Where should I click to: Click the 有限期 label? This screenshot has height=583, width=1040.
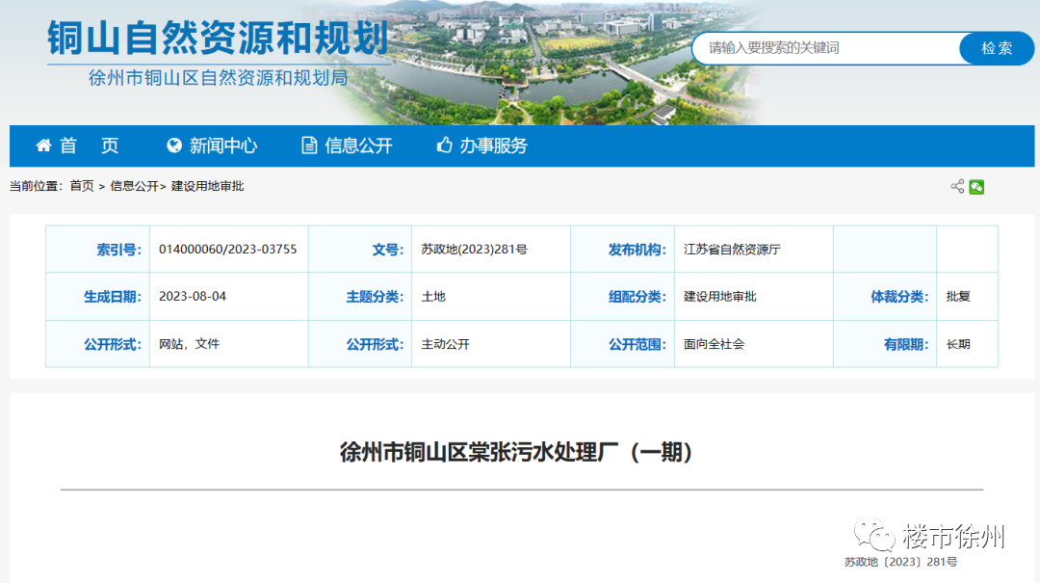(x=906, y=345)
